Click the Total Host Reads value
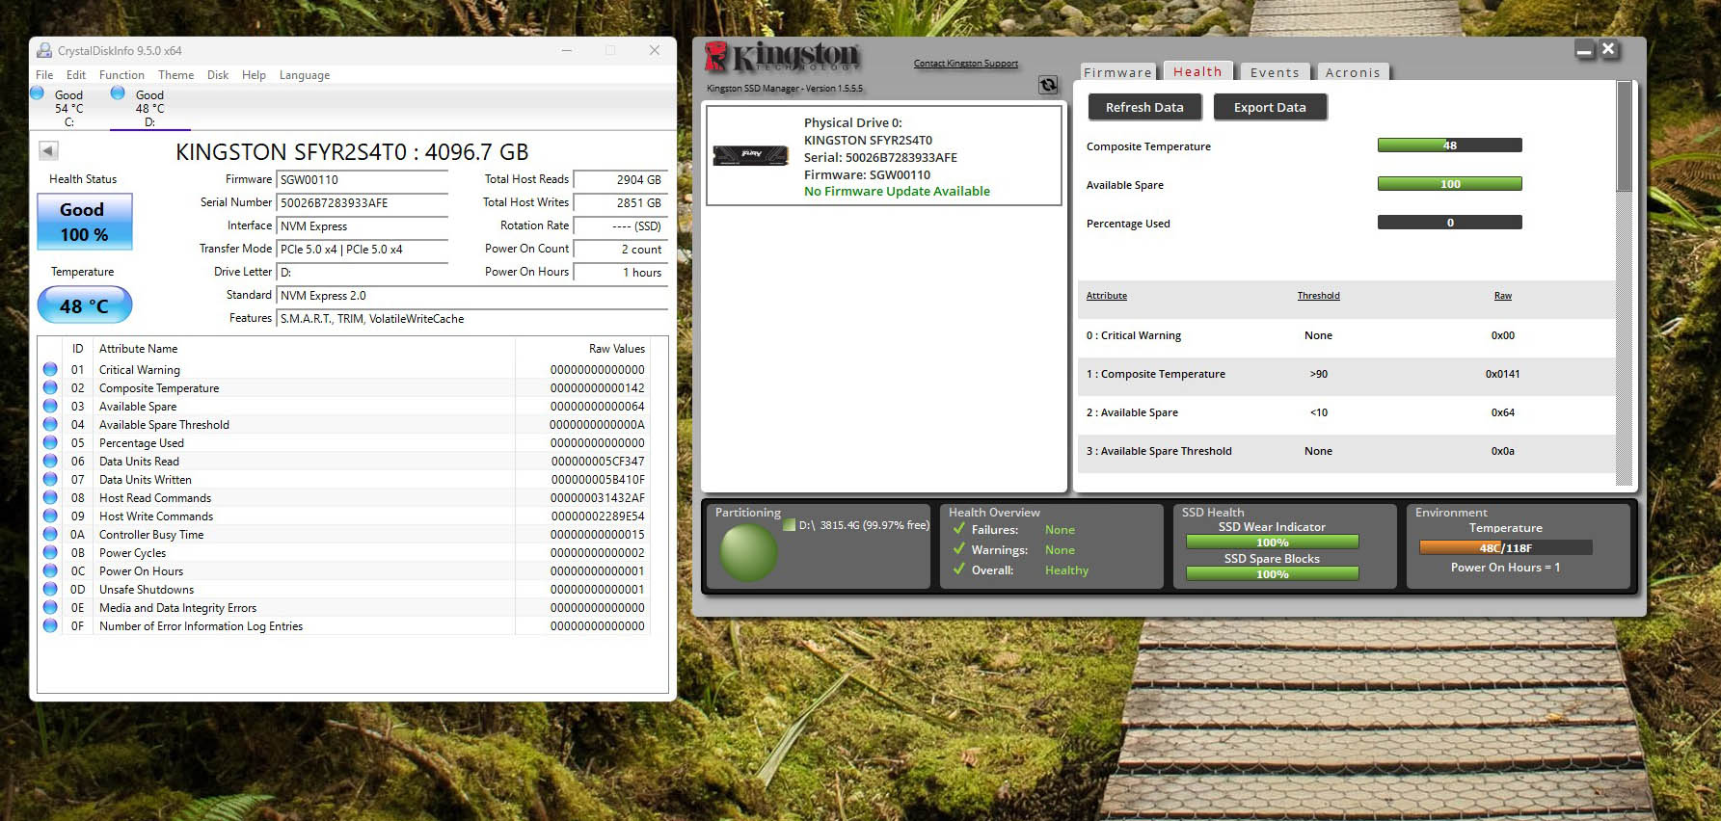This screenshot has height=821, width=1721. pyautogui.click(x=620, y=180)
